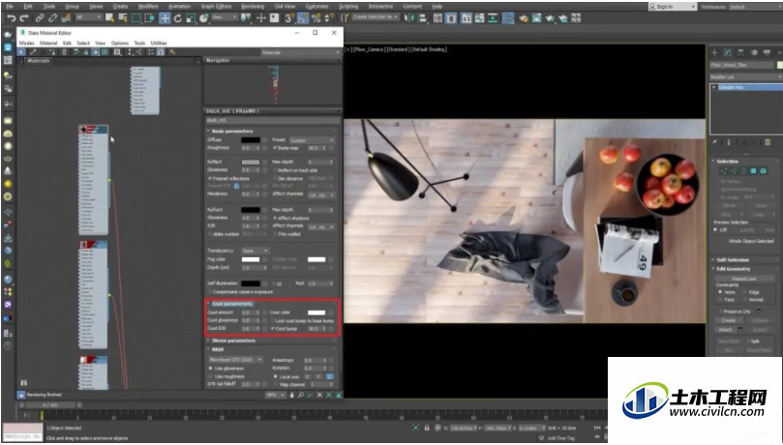Open the Hierarchy command panel icon
This screenshot has height=445, width=783.
click(x=740, y=52)
